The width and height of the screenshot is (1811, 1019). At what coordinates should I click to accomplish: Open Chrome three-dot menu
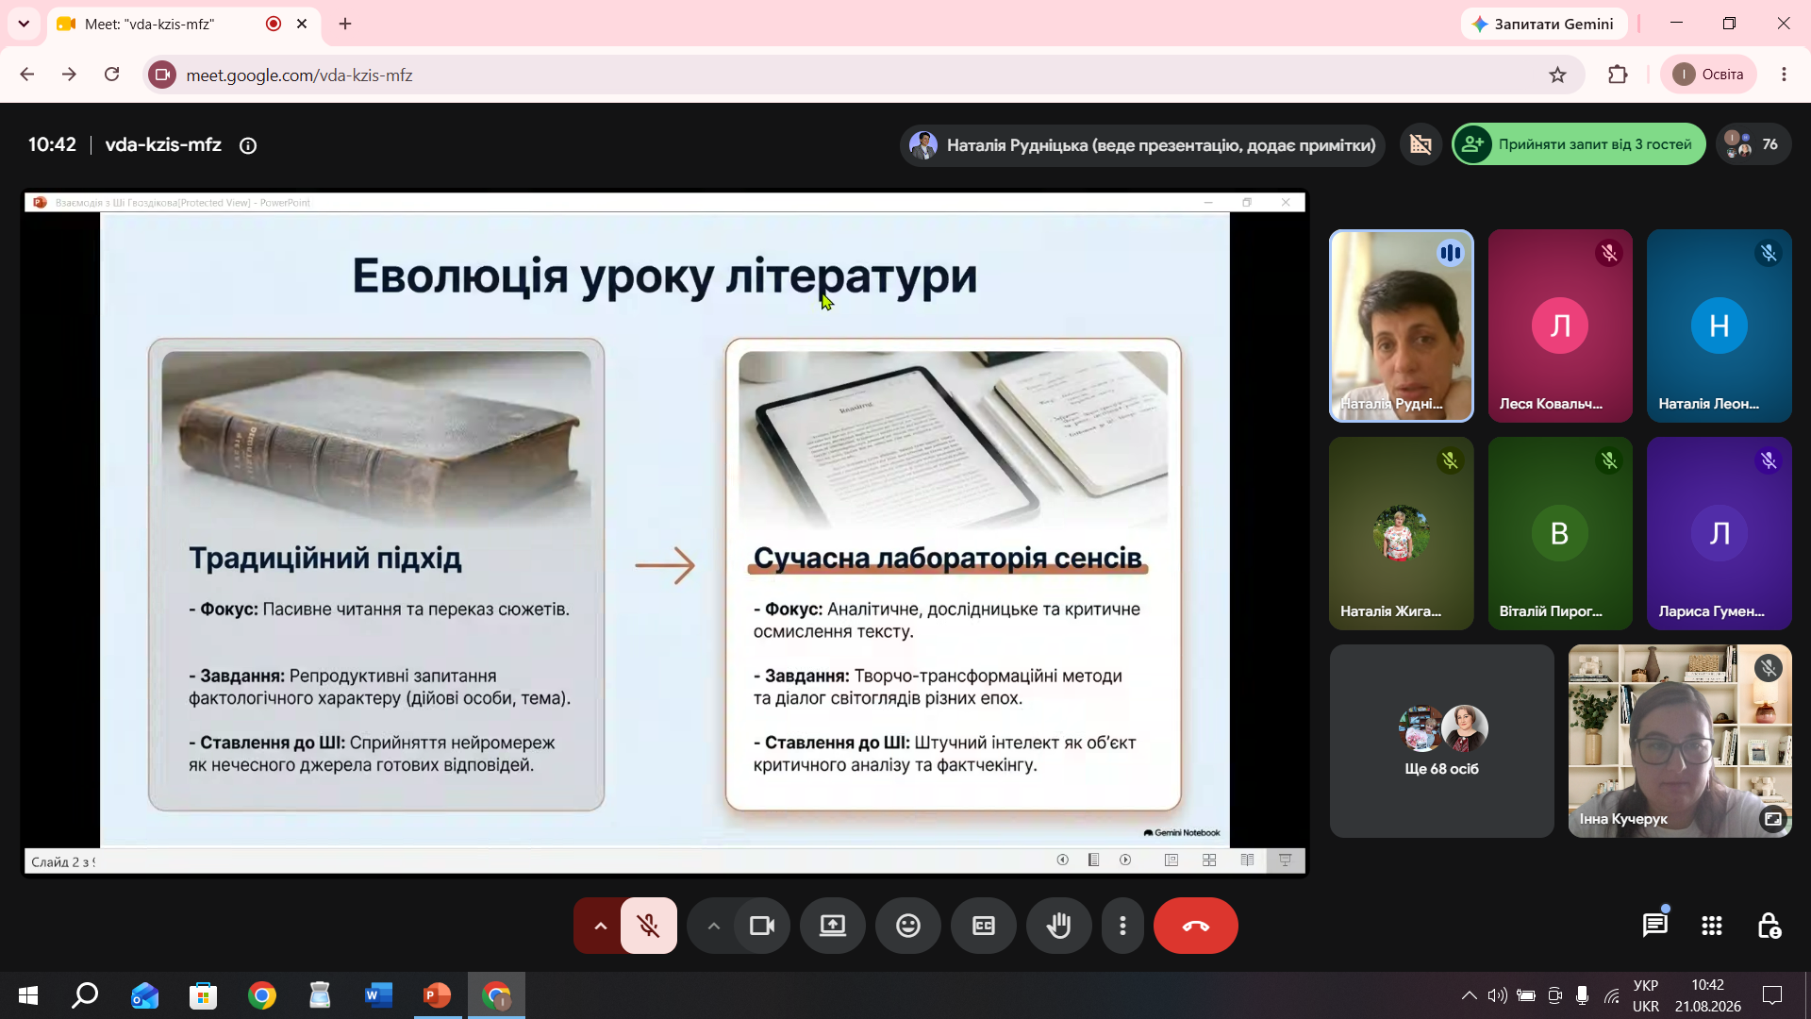1784,75
